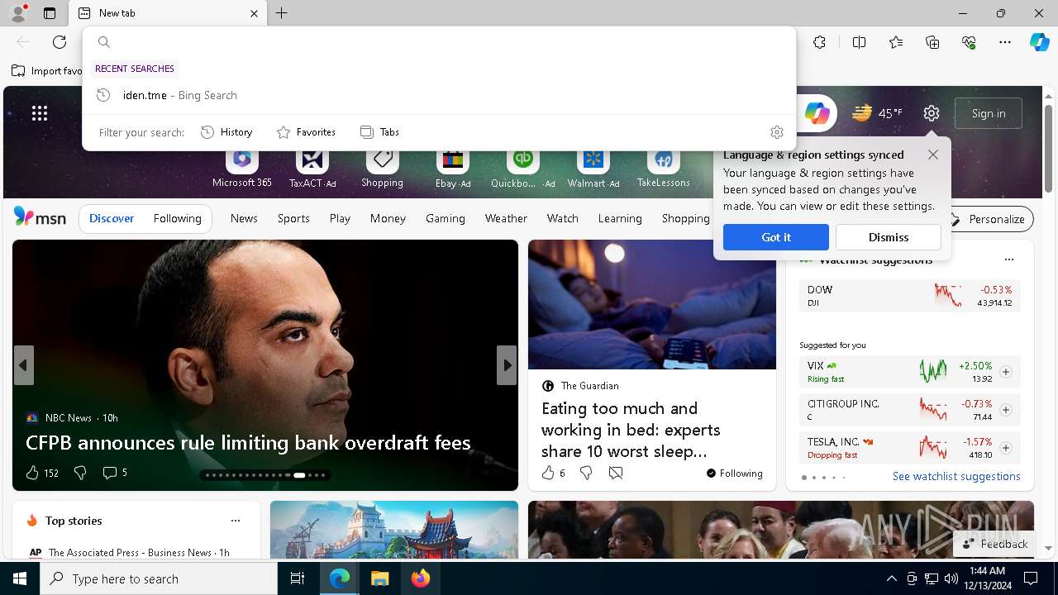Open tab actions menu icon
This screenshot has width=1058, height=595.
(50, 13)
